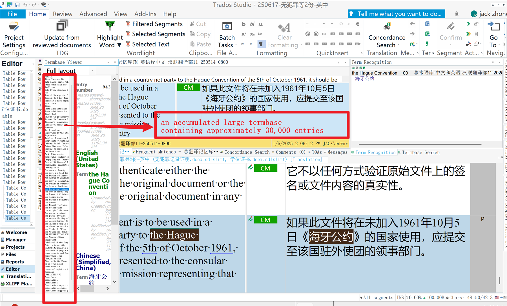Click right arrow of termbase horizontal scrollbar
The image size is (507, 306).
[x=107, y=289]
